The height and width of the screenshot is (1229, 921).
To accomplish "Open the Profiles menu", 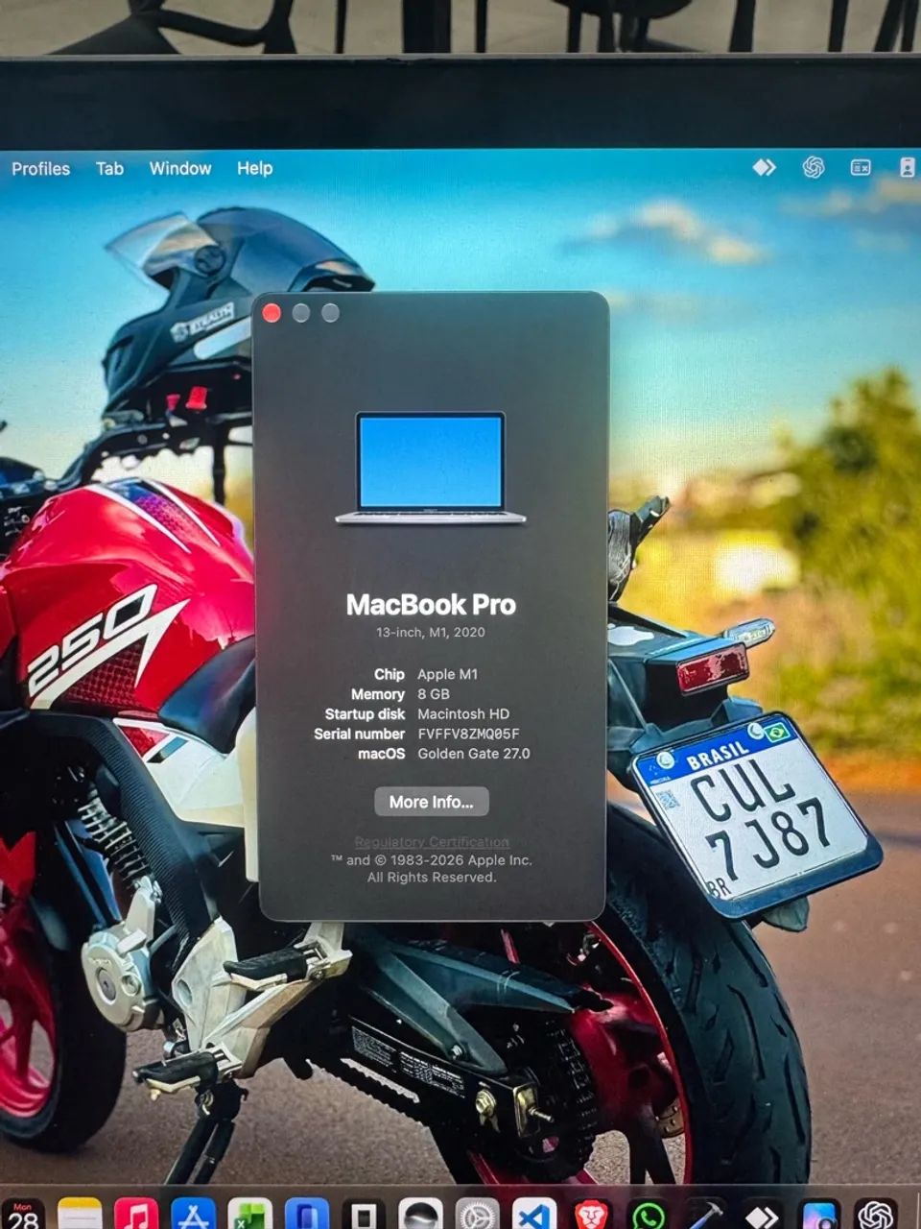I will [41, 168].
